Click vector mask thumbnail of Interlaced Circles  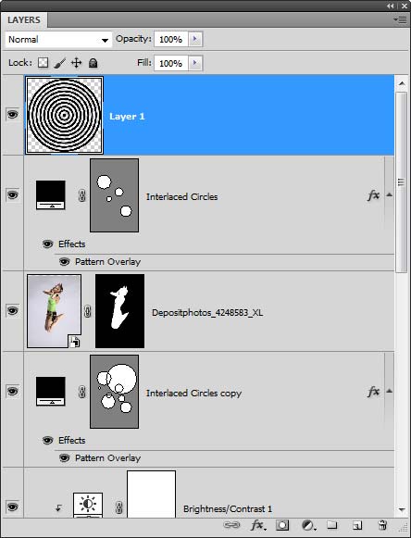[114, 195]
